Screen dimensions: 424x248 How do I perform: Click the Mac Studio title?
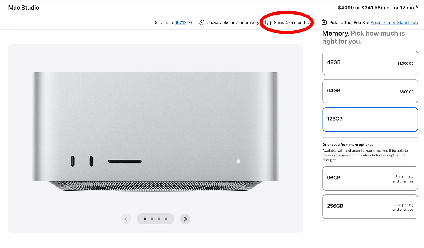tap(24, 8)
